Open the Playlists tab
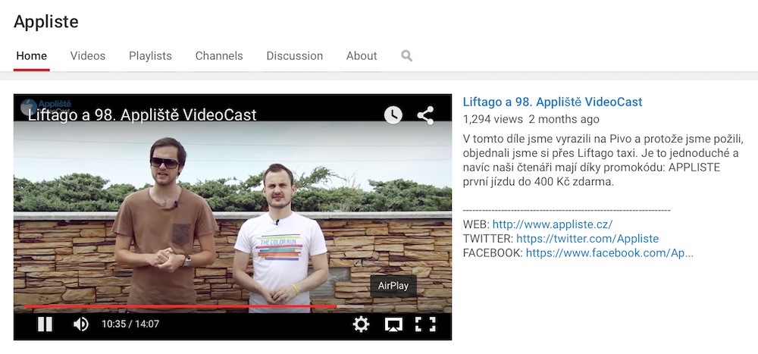 [150, 56]
